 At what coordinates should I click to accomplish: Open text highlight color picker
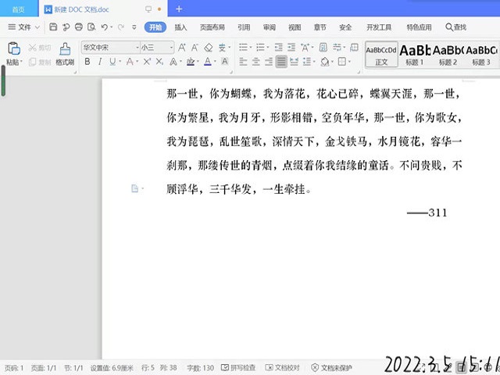[x=191, y=62]
